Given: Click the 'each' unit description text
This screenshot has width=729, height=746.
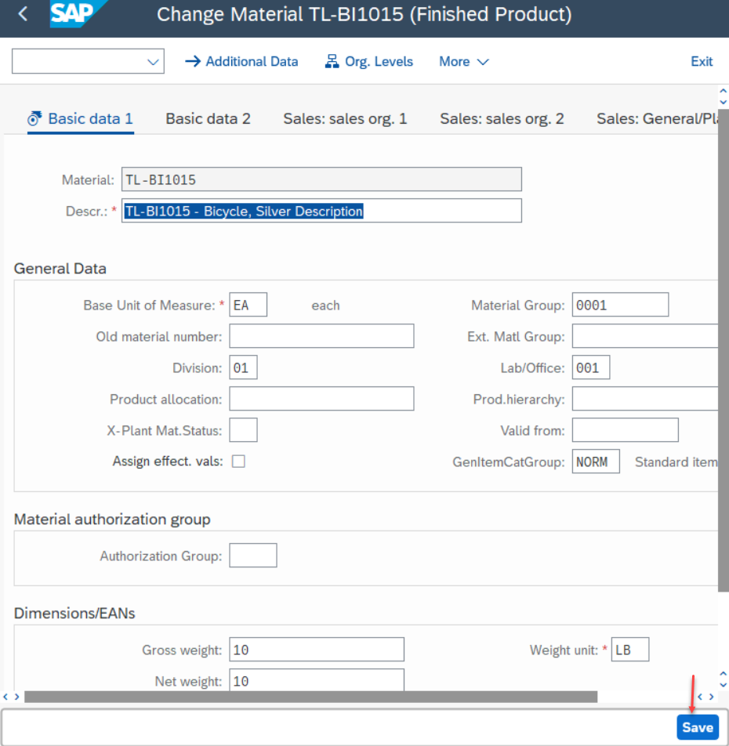Looking at the screenshot, I should click(x=325, y=306).
